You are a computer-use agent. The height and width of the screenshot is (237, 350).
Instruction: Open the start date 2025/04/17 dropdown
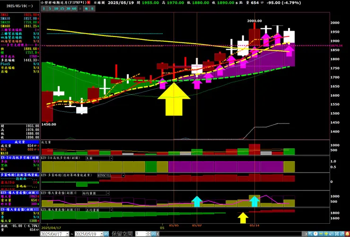67,234
